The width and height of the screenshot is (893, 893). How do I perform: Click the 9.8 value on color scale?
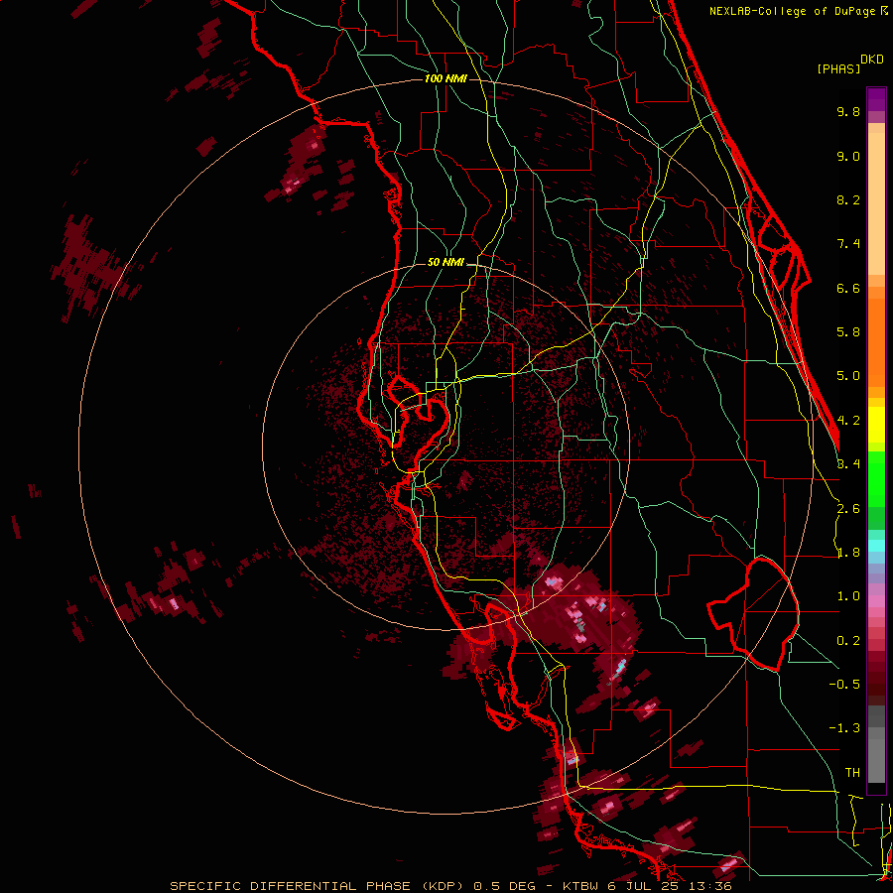click(848, 111)
